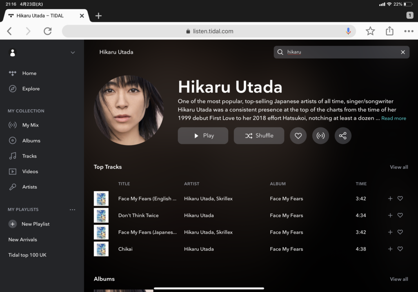
Task: Open Albums in My Collection
Action: point(31,140)
